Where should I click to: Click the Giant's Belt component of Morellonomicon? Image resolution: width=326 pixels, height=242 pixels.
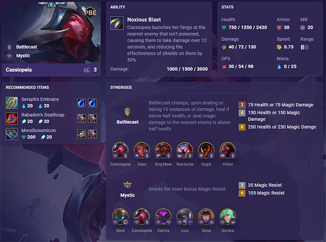81,134
